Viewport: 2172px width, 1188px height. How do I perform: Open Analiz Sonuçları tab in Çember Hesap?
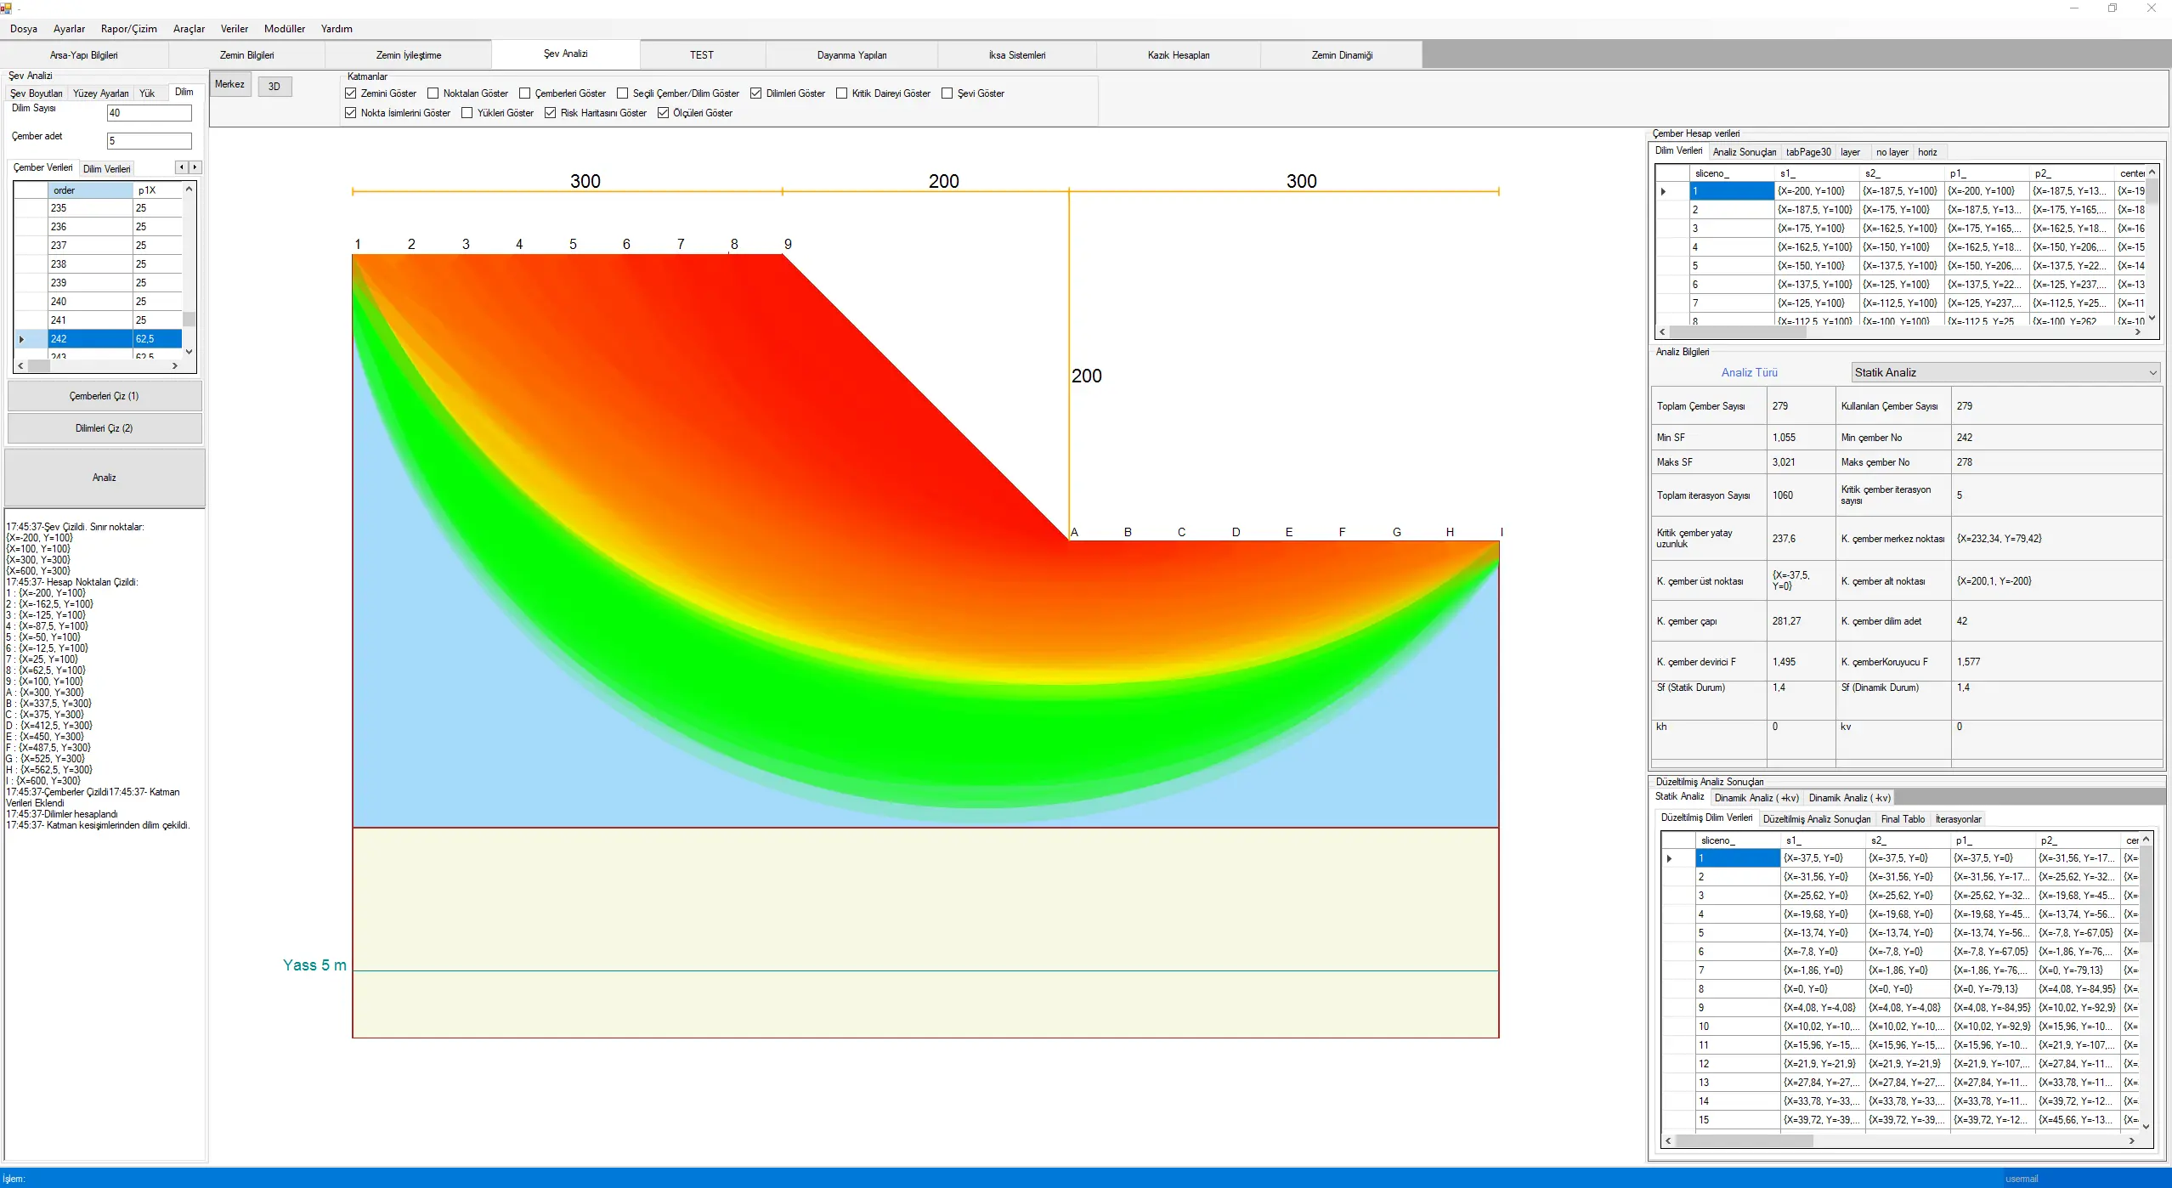click(1744, 152)
